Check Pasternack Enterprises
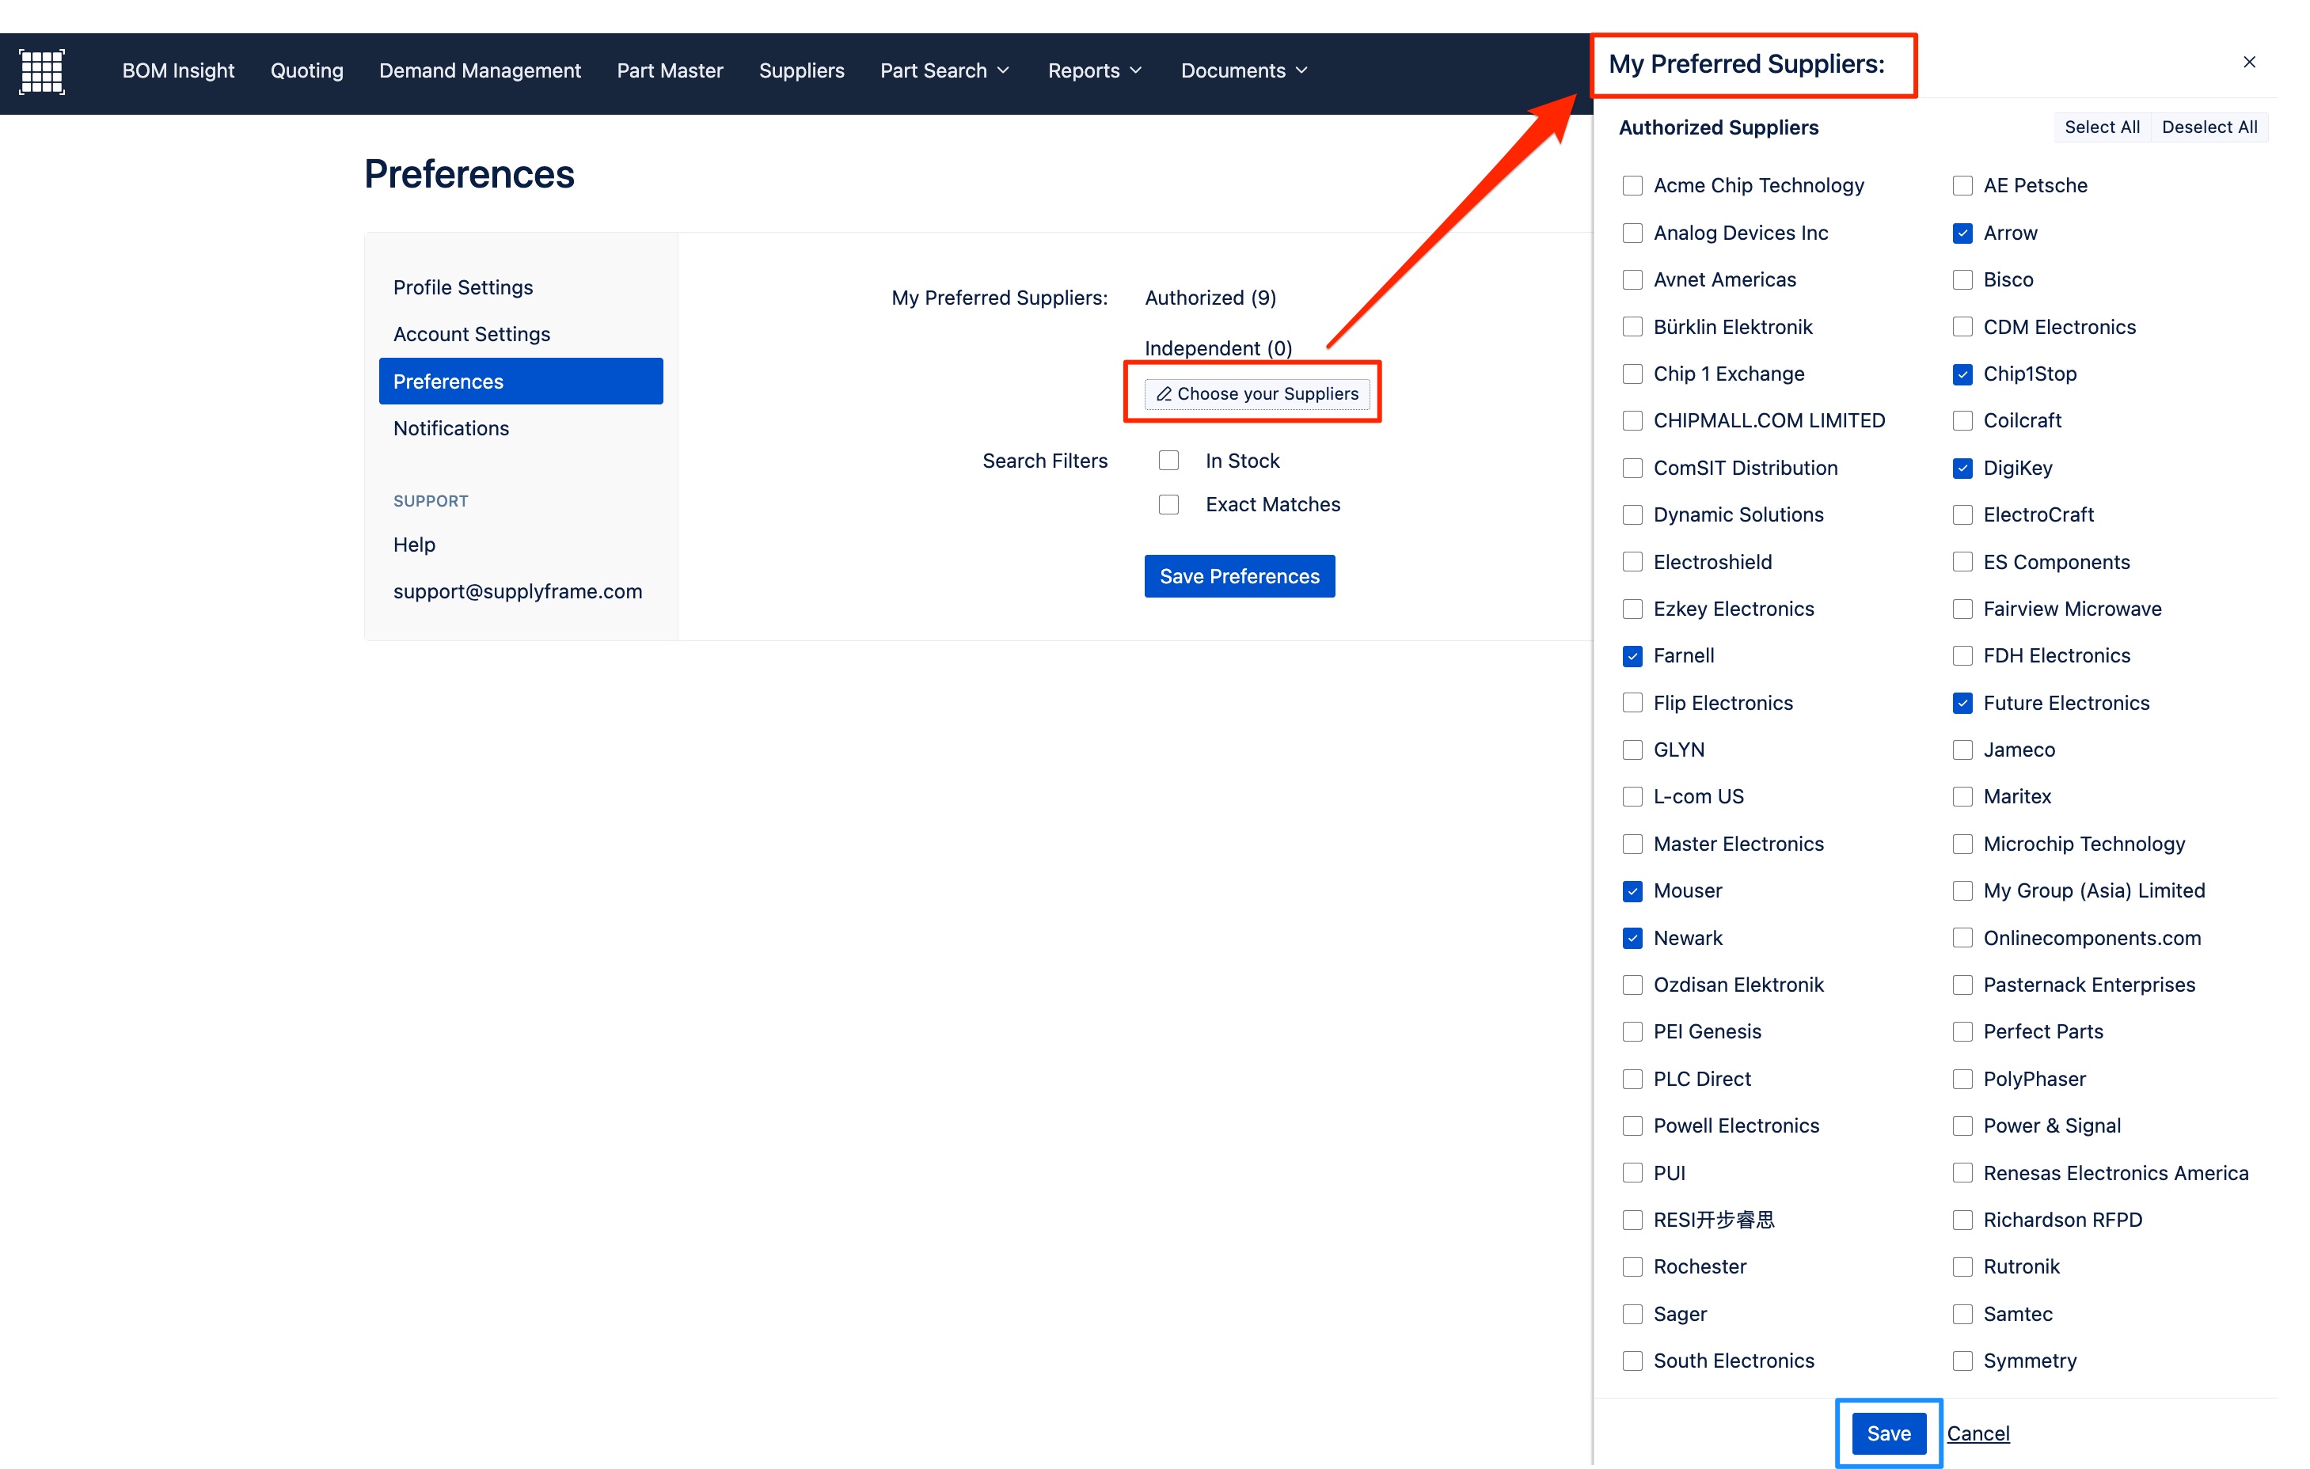This screenshot has width=2310, height=1469. click(1962, 984)
